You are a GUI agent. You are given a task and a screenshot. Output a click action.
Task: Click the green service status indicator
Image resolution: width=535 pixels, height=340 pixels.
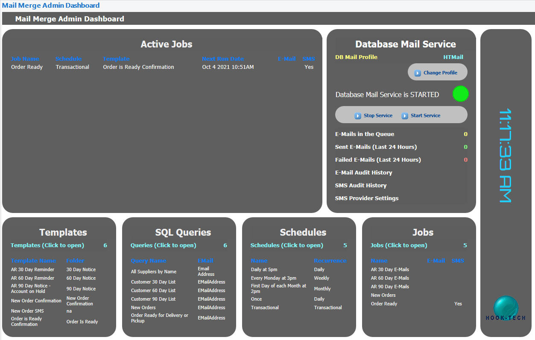tap(460, 94)
